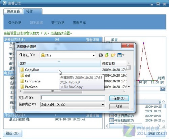169x139 pixels.
Task: Close the 选择备份路径 dialog
Action: (x=128, y=45)
